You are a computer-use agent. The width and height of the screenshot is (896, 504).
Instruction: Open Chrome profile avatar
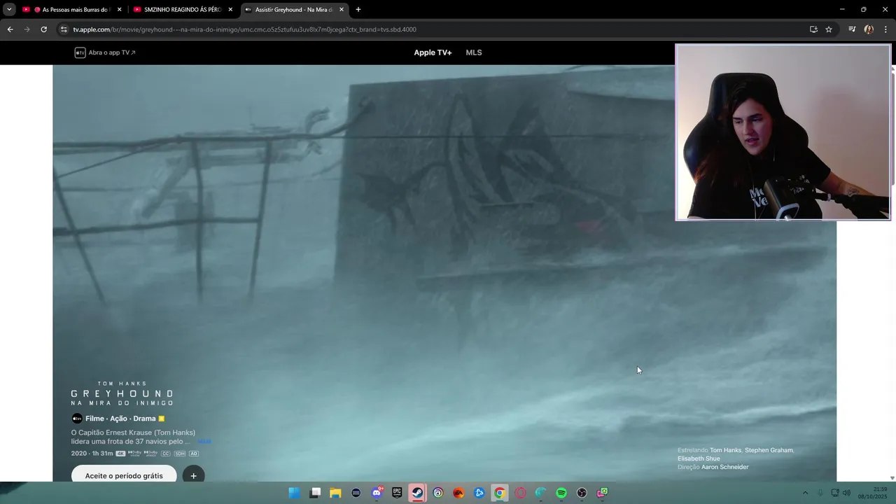click(869, 29)
